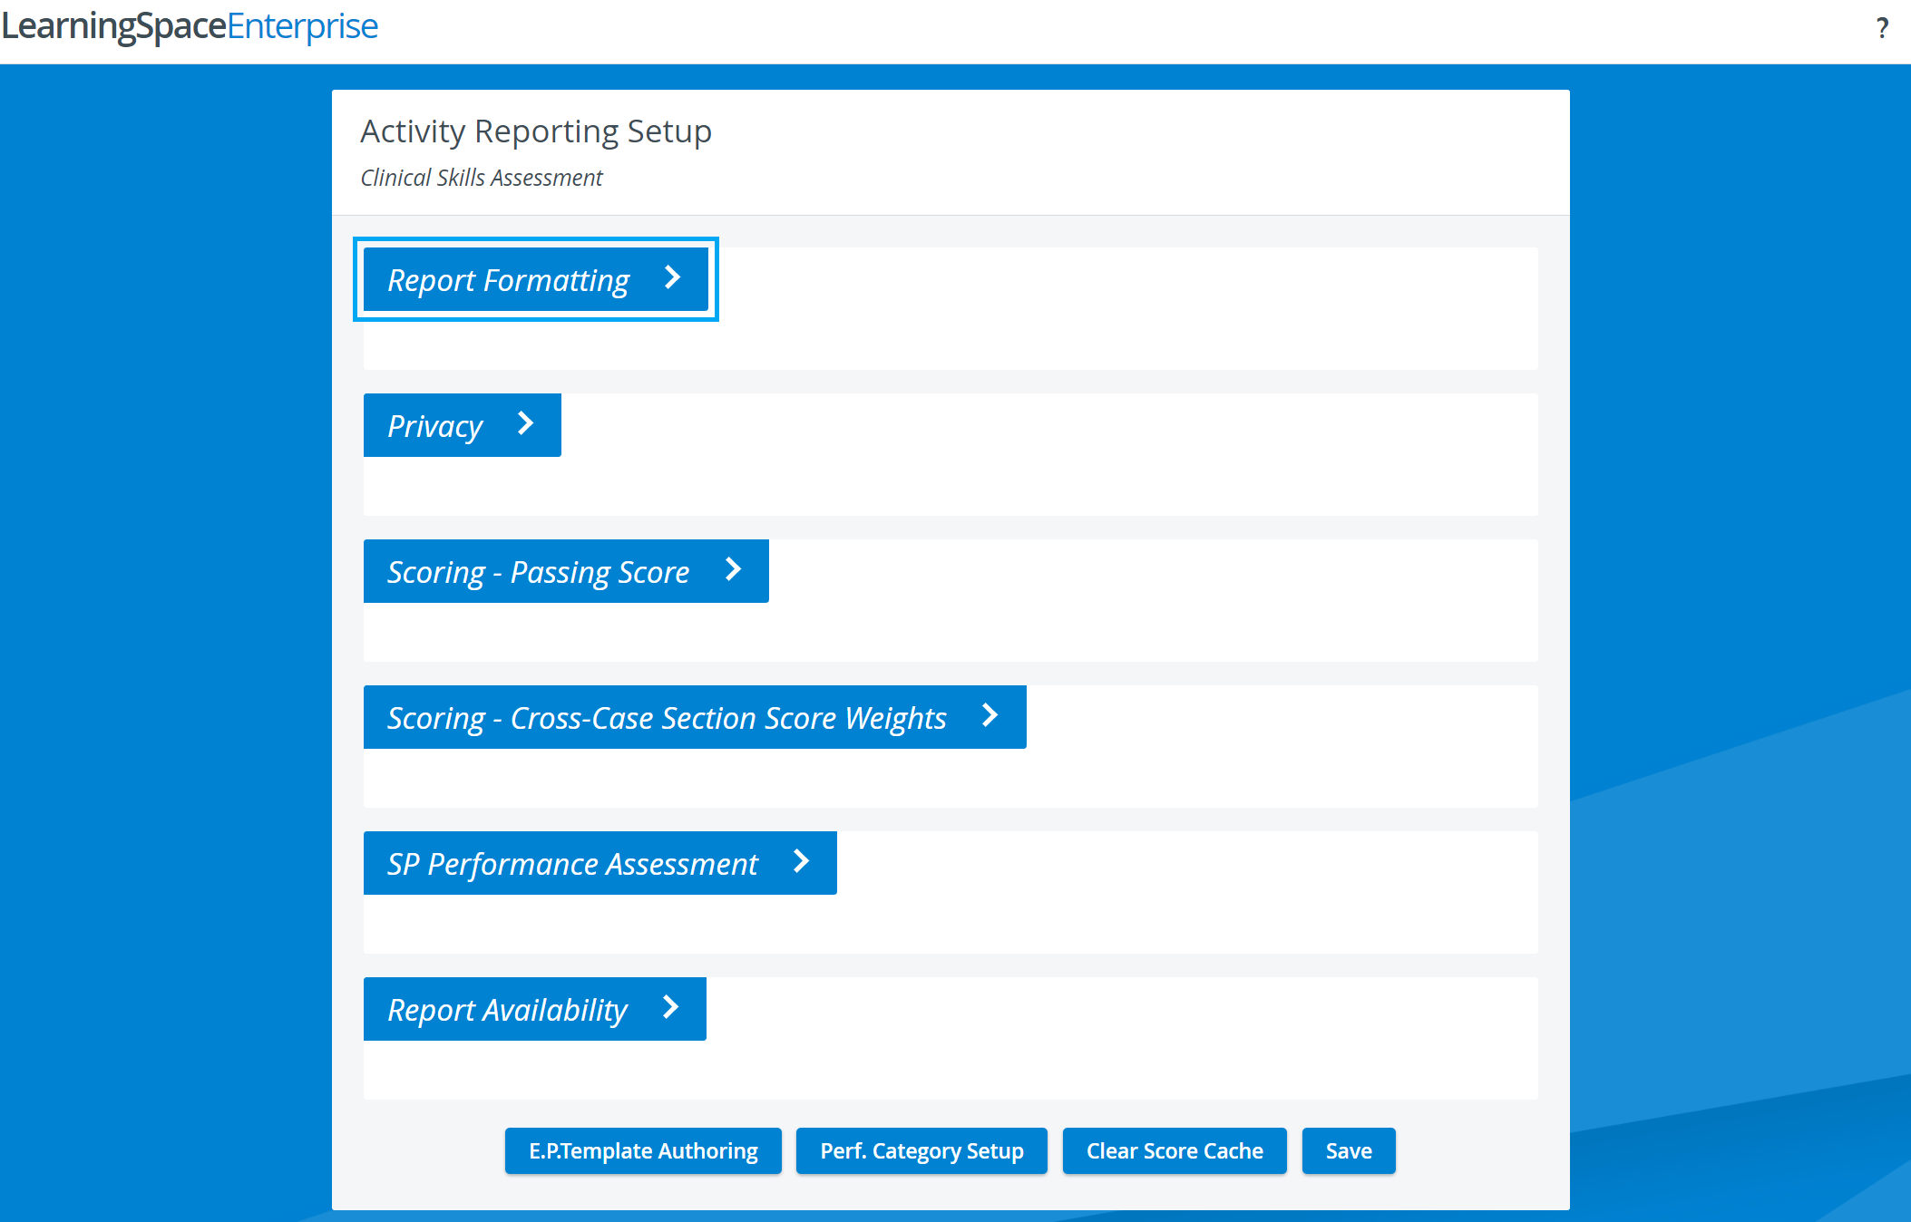The height and width of the screenshot is (1222, 1911).
Task: Expand the SP Performance Assessment section
Action: click(x=600, y=863)
